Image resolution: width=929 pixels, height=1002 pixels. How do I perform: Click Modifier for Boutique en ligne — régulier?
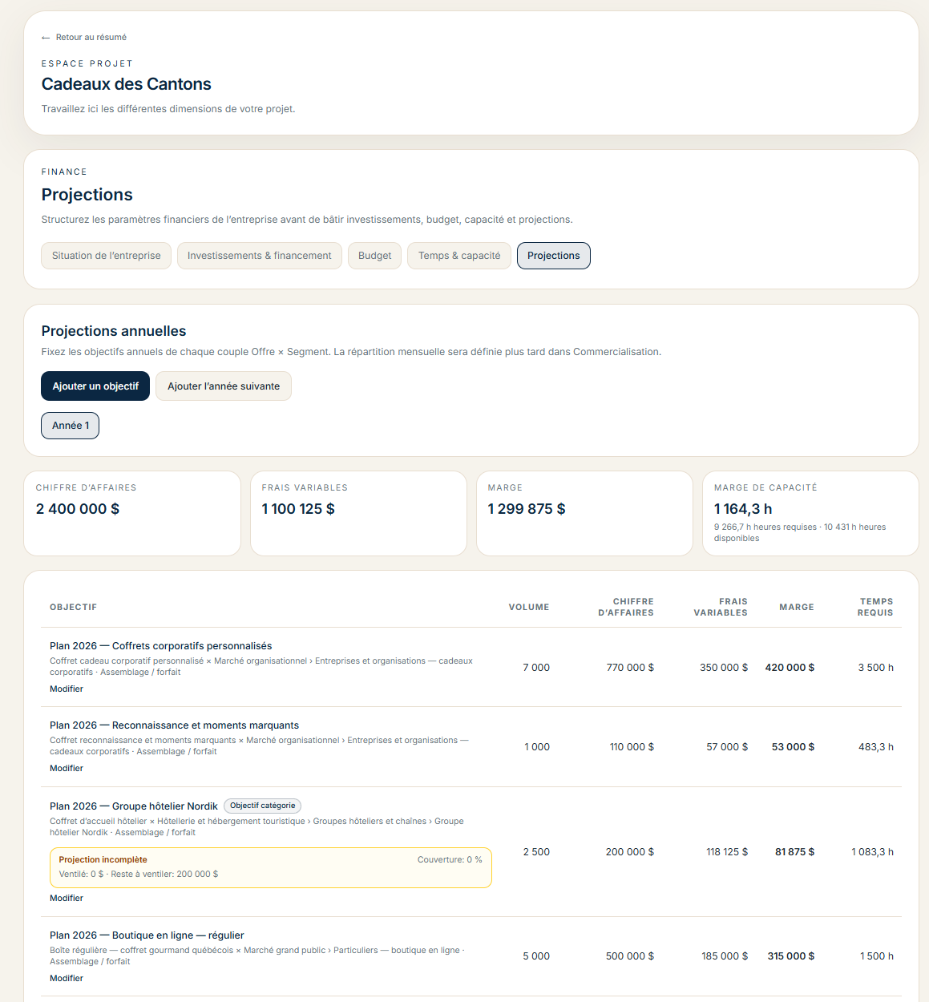point(67,979)
